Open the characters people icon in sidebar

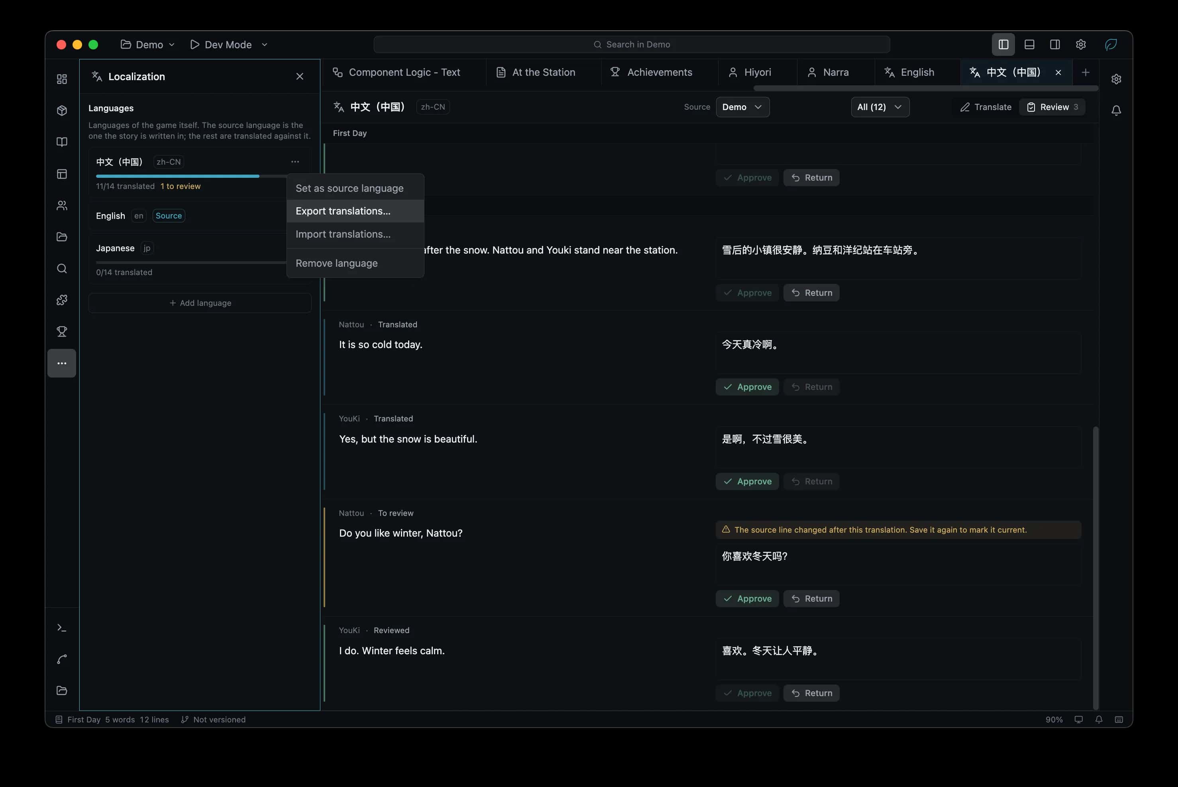[x=62, y=205]
